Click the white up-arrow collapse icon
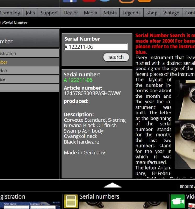 pos(112,185)
